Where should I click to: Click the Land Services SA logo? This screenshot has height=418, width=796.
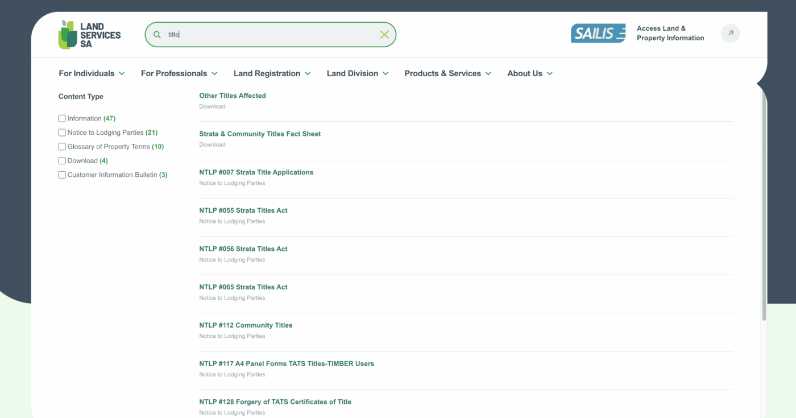tap(89, 35)
